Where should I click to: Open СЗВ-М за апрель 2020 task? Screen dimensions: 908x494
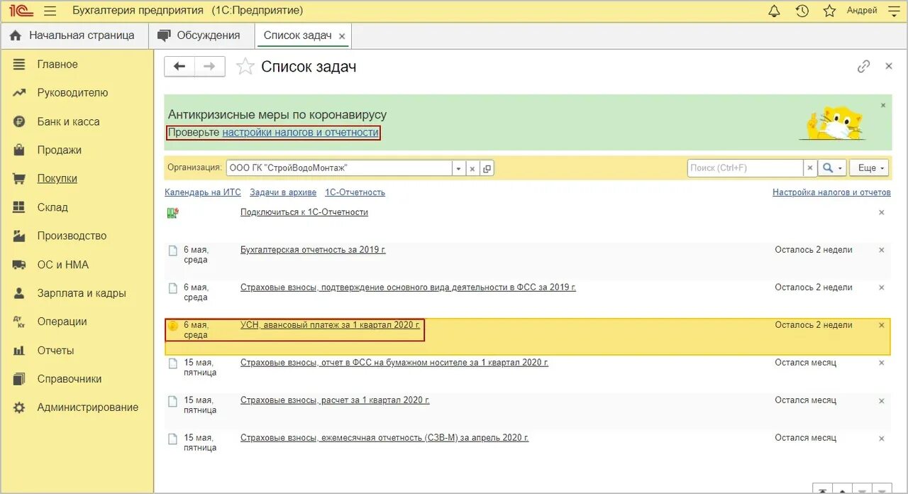click(384, 438)
